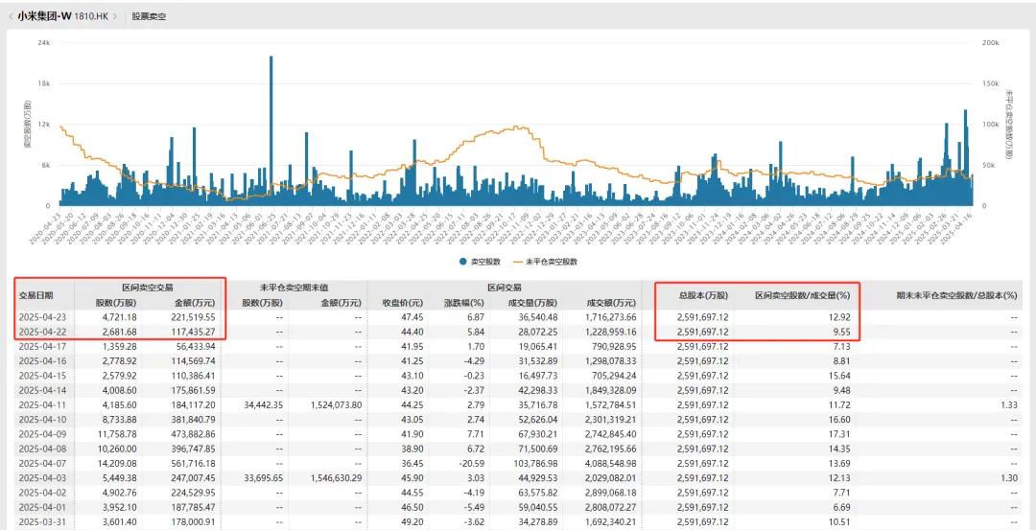Click the blue 卖空股数 legend dot

point(464,262)
